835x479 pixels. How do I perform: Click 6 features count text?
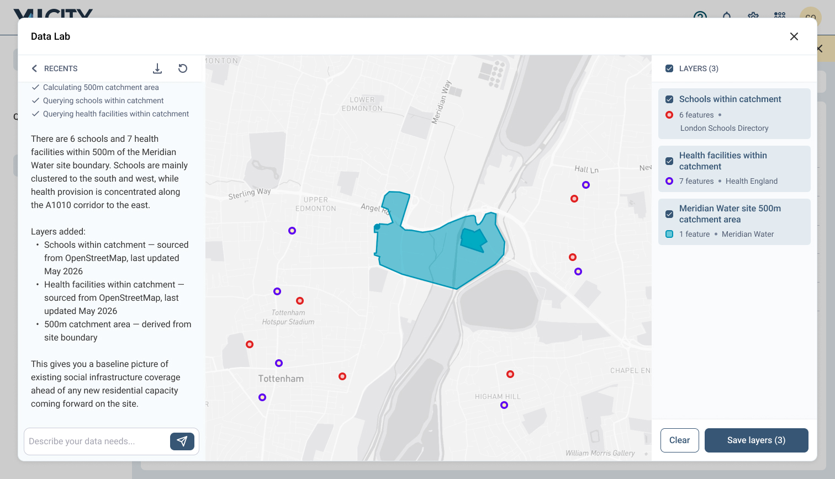696,115
